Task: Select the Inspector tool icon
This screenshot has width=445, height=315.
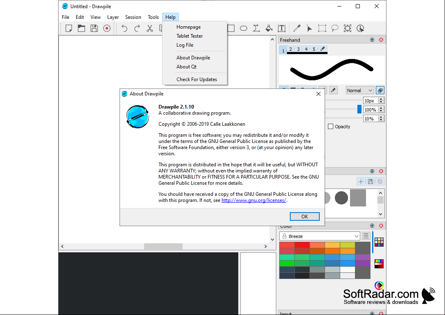Action: click(x=360, y=28)
